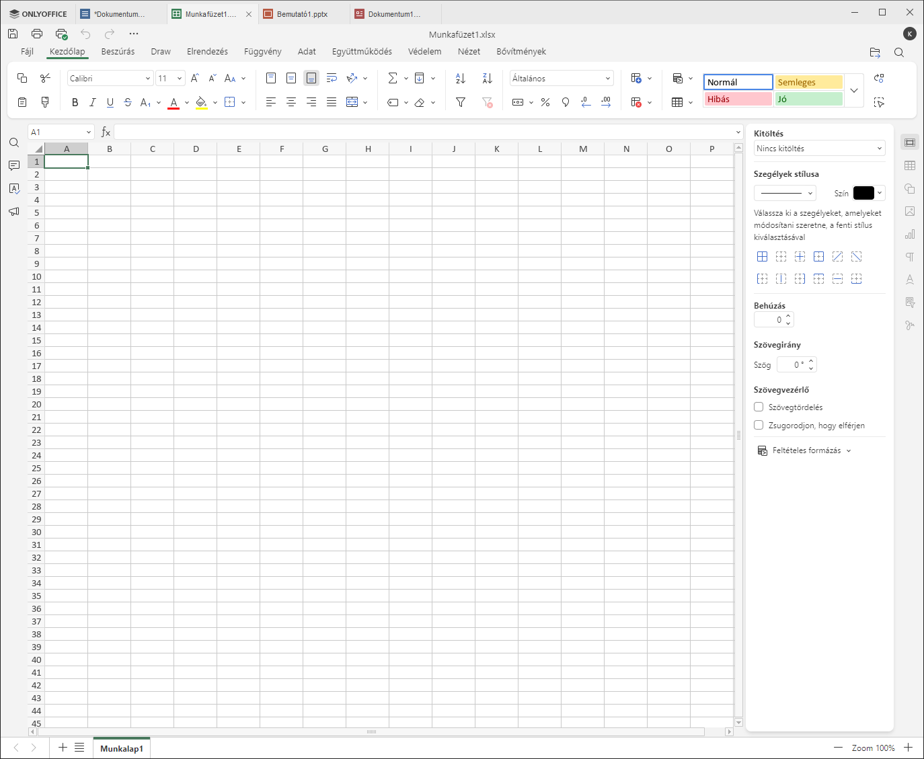
Task: Switch to the Nézet tab
Action: (469, 51)
